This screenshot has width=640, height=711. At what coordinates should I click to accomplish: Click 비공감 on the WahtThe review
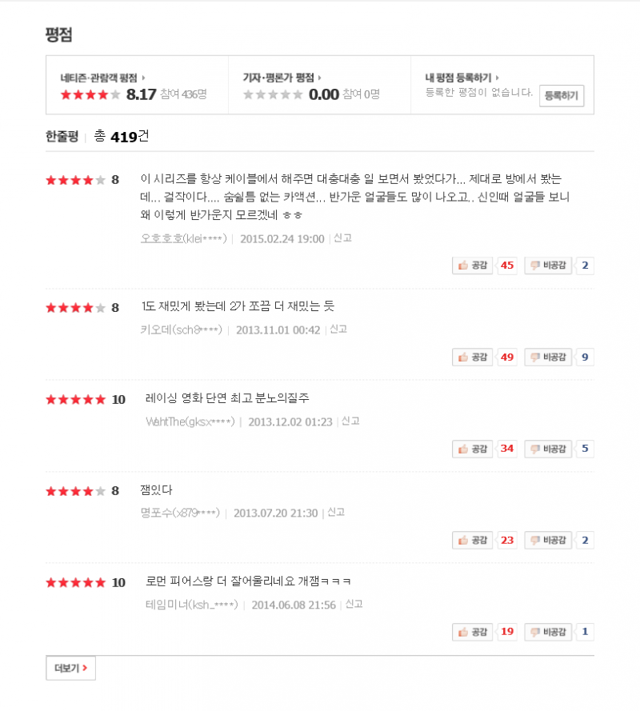tap(548, 449)
